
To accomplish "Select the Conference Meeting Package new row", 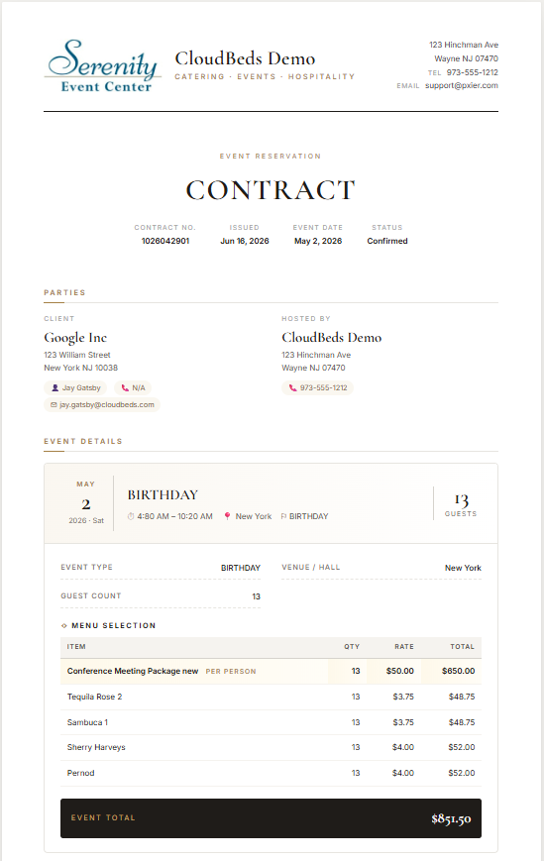I will [271, 671].
